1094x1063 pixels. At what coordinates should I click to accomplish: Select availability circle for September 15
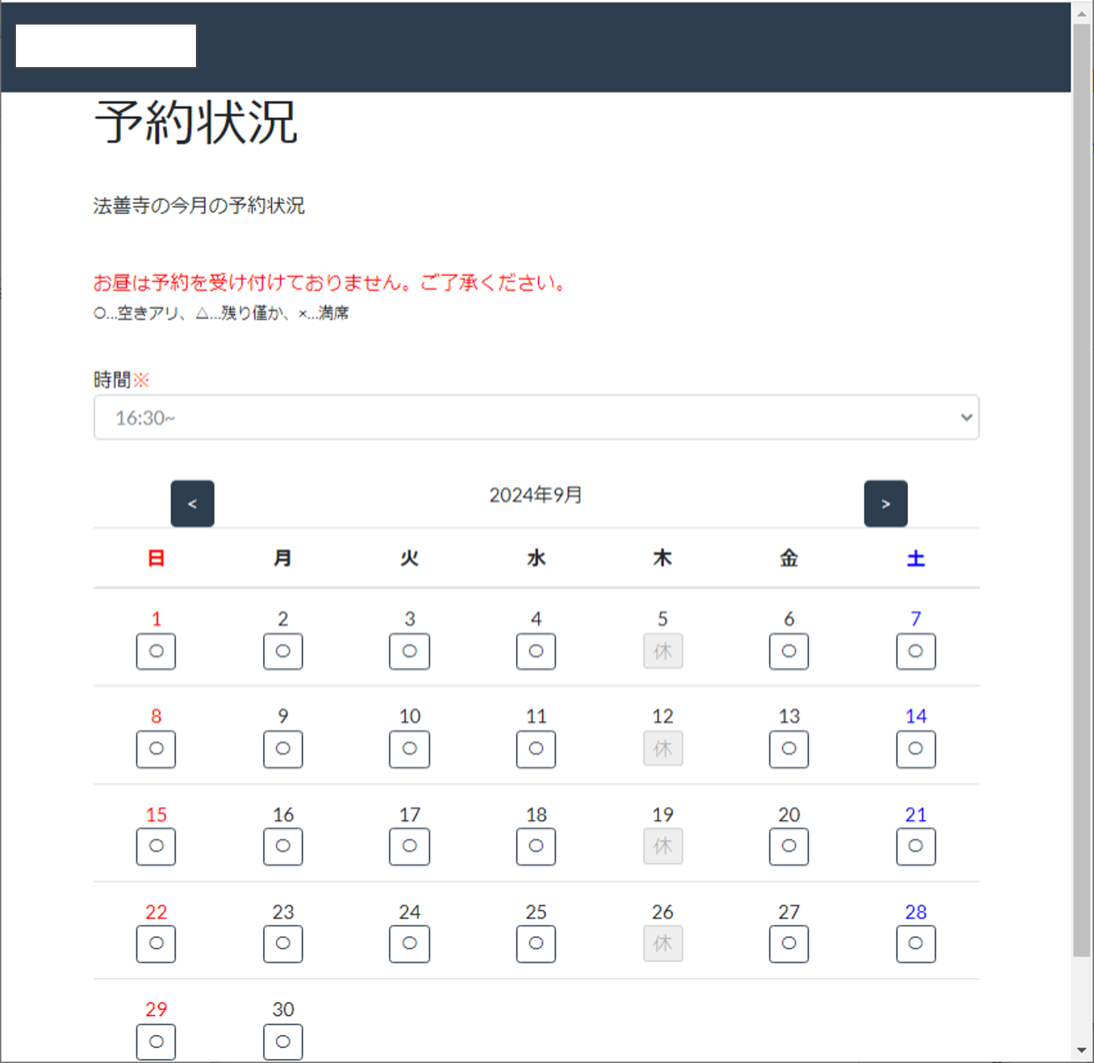click(156, 846)
